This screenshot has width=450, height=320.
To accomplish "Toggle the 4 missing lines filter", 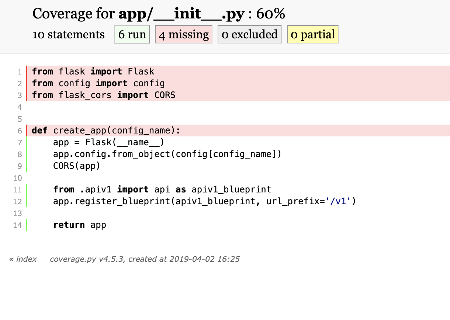I will (184, 34).
